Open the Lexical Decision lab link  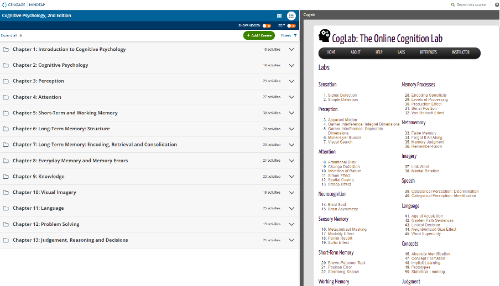425,225
